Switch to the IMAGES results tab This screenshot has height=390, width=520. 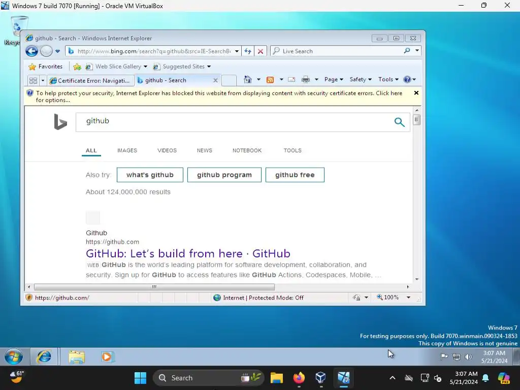coord(127,150)
